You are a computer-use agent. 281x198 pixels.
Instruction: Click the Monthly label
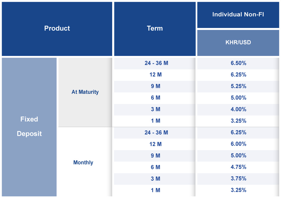tap(83, 162)
